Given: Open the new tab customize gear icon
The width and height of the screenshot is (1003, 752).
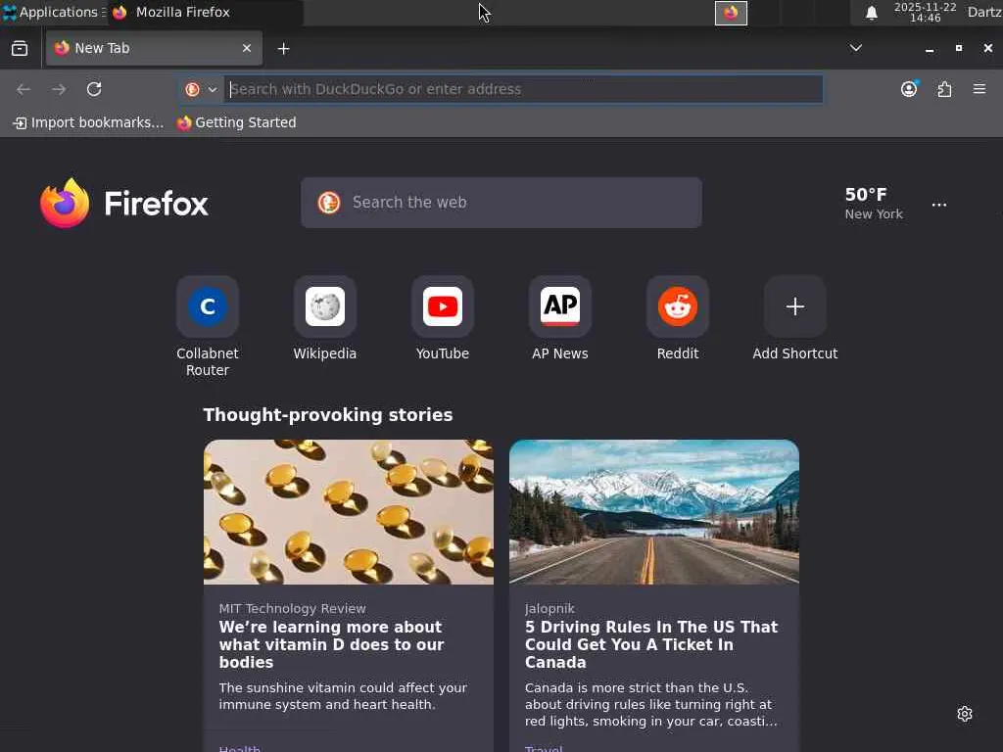Looking at the screenshot, I should pos(965,714).
